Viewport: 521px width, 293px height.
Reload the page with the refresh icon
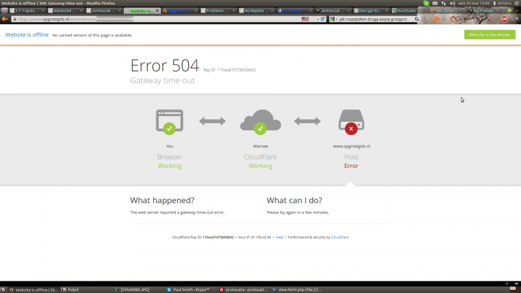[322, 20]
